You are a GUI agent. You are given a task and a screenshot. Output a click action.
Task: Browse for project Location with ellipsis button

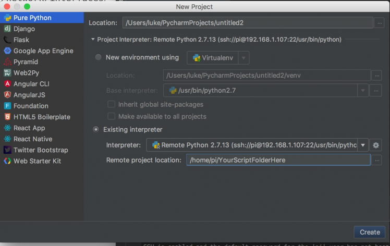click(x=380, y=23)
